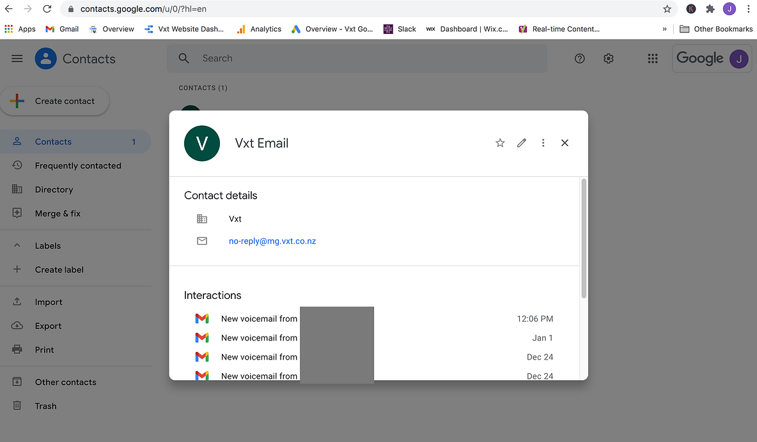Open the Chrome three-dot menu
The image size is (757, 442).
tap(749, 9)
